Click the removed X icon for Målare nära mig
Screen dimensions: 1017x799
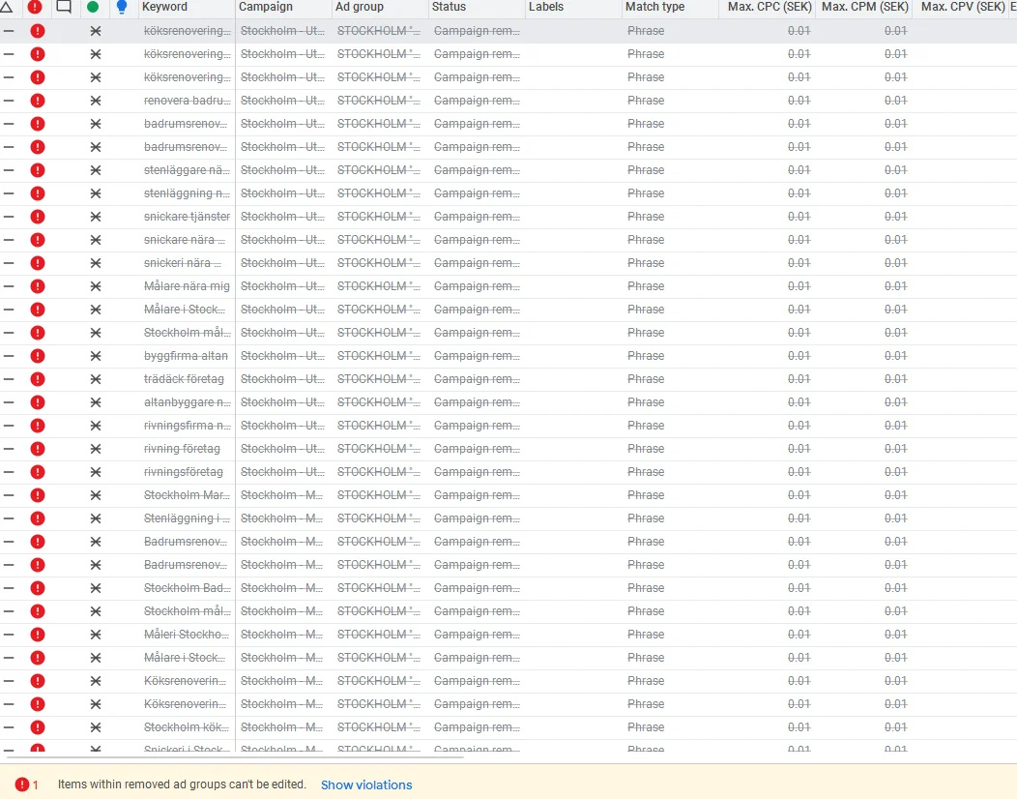point(95,286)
